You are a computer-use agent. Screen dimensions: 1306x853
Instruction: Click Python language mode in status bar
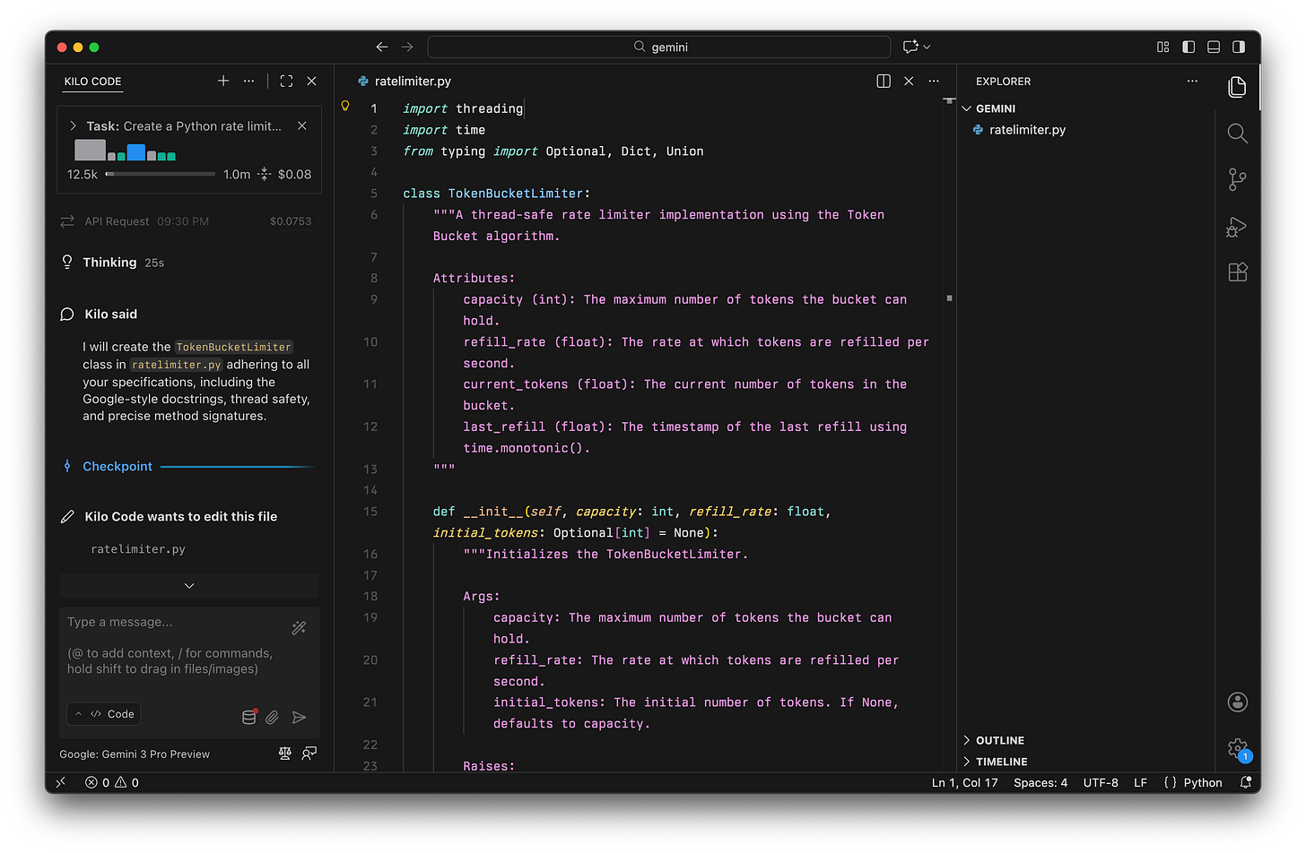pos(1202,782)
